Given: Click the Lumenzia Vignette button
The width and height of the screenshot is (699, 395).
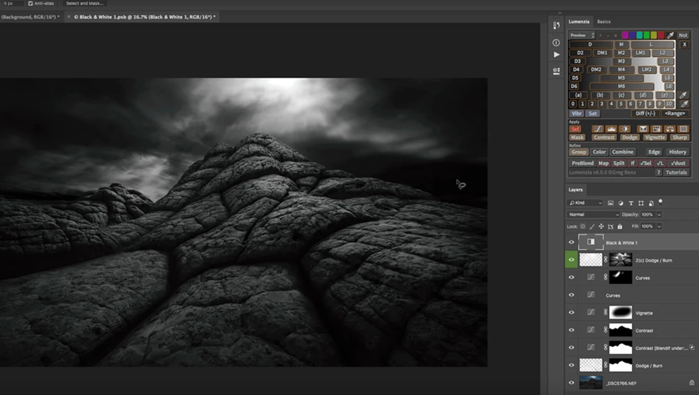Looking at the screenshot, I should click(x=655, y=137).
